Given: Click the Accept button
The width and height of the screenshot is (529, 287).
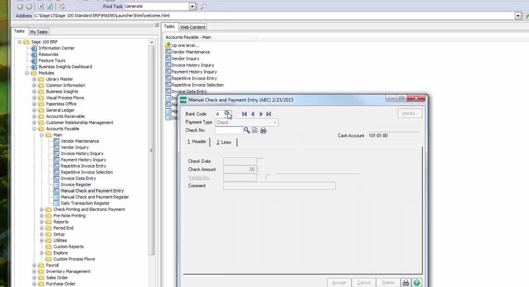Looking at the screenshot, I should click(339, 283).
